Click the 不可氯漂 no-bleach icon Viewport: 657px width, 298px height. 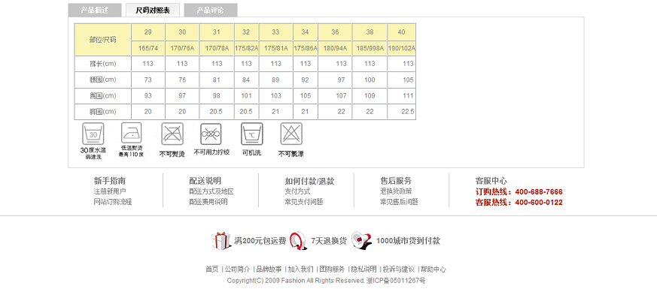point(291,134)
